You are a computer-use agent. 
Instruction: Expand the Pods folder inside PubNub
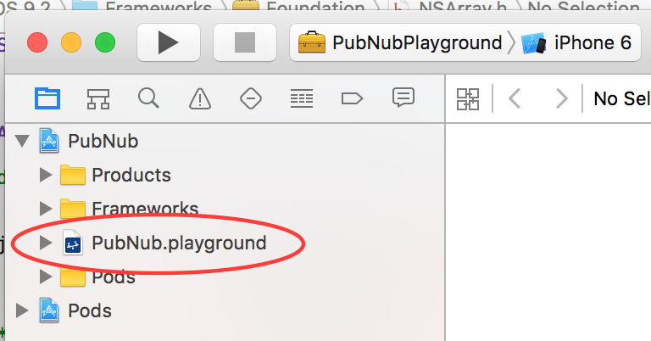coord(46,277)
